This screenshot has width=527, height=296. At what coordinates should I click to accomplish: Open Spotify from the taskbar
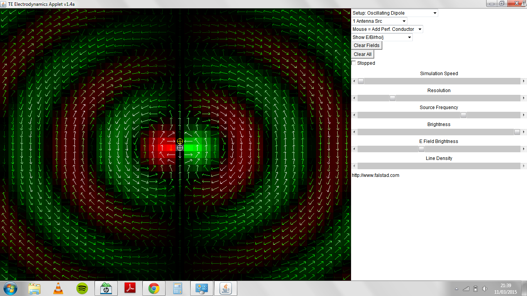82,288
